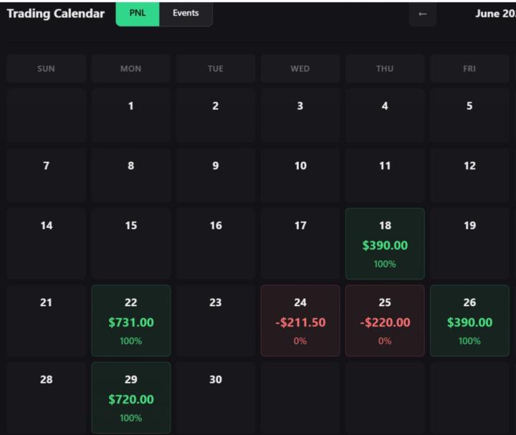Click the THU column header
Screen dimensions: 516x435
[x=385, y=69]
